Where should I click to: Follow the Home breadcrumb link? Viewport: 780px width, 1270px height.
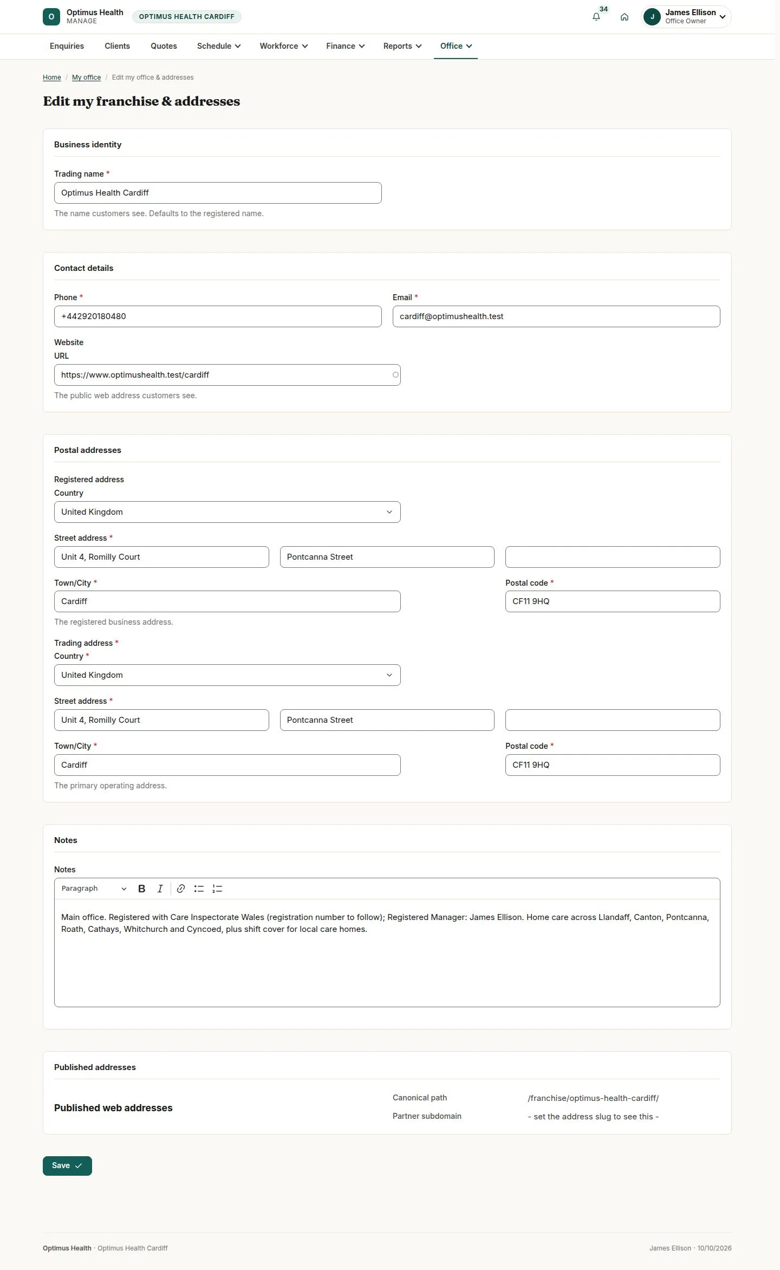(52, 77)
